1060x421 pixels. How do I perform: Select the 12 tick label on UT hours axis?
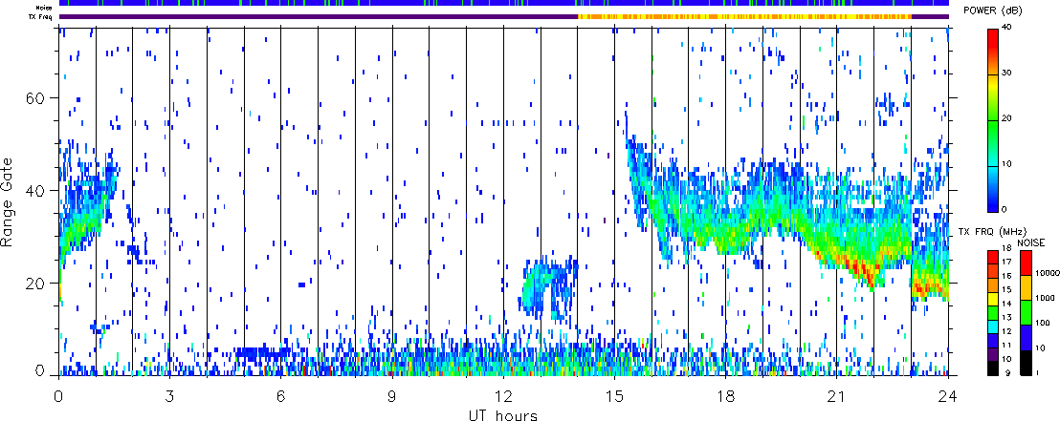point(503,395)
